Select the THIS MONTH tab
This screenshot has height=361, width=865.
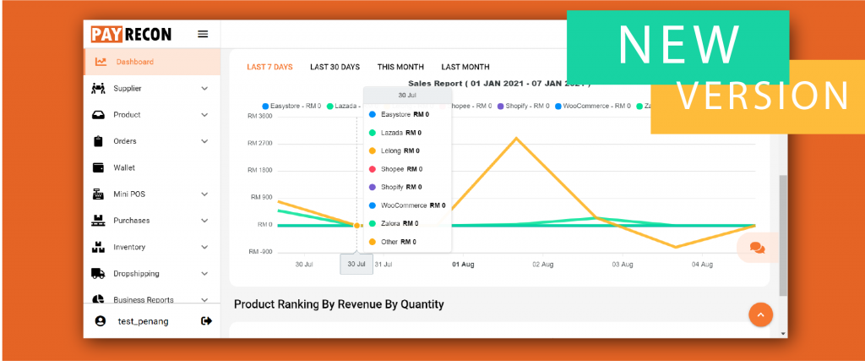click(400, 67)
